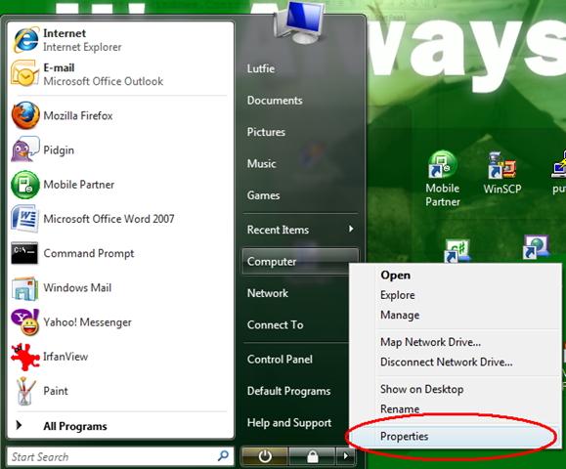
Task: Open shutdown options arrow beside lock button
Action: point(346,456)
